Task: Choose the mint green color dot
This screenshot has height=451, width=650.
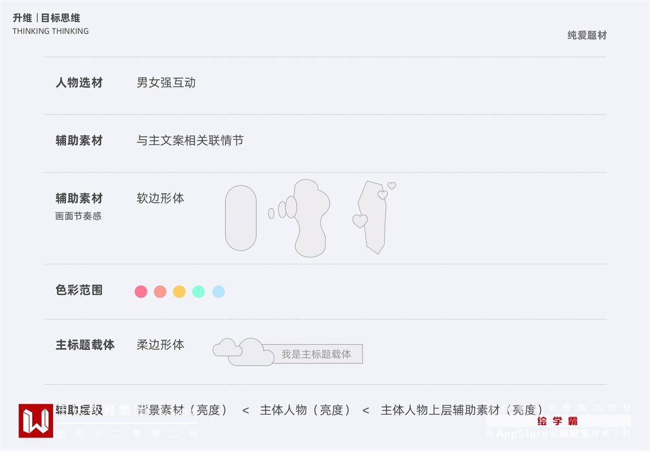Action: (x=199, y=291)
